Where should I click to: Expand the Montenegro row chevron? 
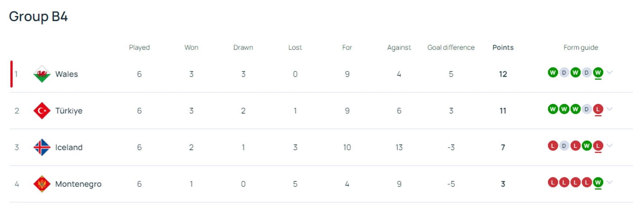[x=610, y=183]
